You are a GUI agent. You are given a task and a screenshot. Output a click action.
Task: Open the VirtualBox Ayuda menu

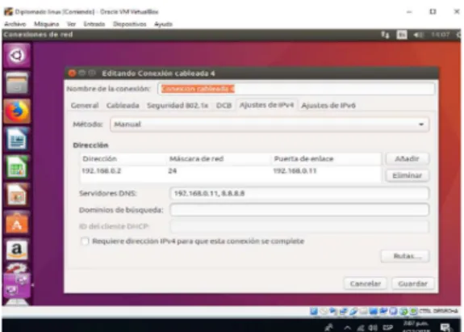tap(163, 24)
